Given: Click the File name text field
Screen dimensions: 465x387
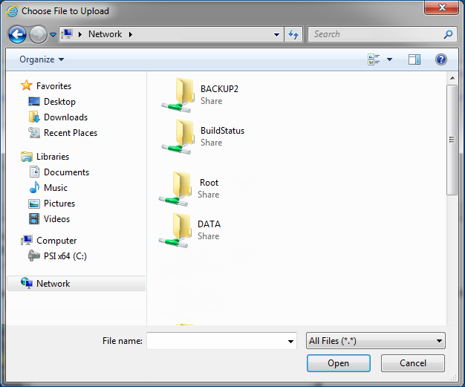Looking at the screenshot, I should 216,341.
